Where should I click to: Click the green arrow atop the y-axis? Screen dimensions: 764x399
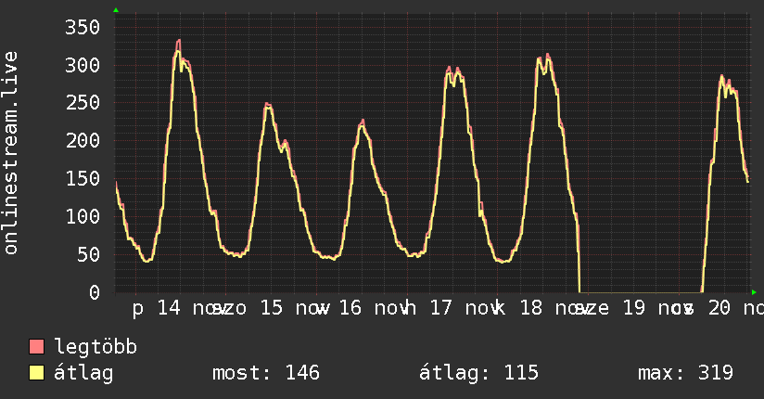coord(115,10)
